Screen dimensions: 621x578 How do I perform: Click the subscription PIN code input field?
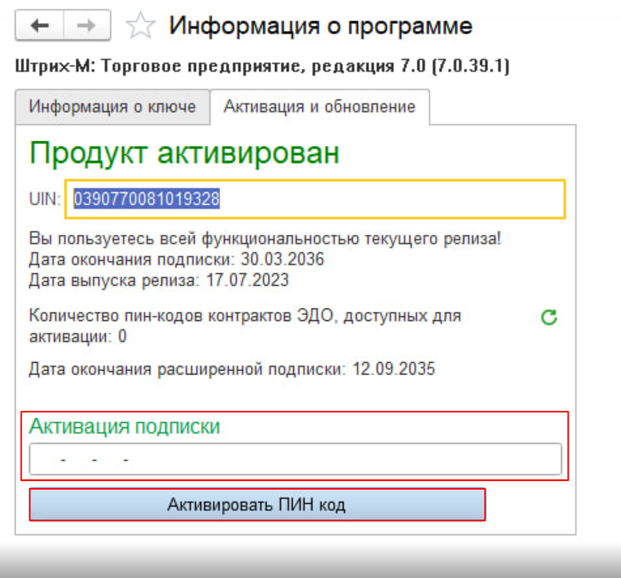point(296,459)
